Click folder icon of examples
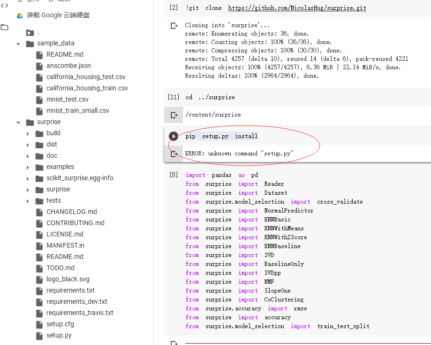Image resolution: width=431 pixels, height=345 pixels. pyautogui.click(x=39, y=168)
